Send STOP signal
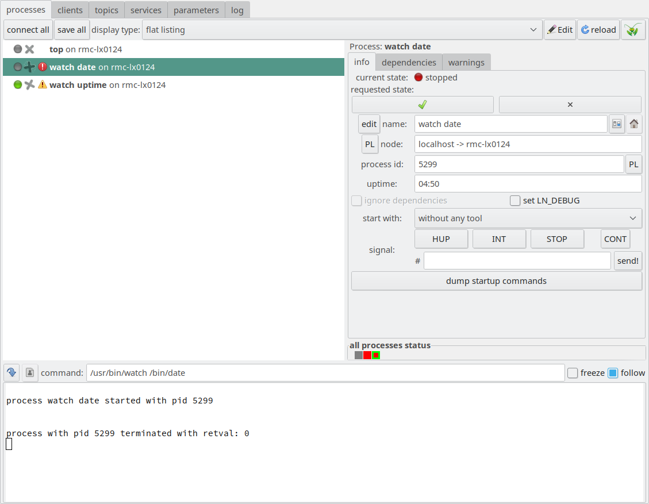 (x=556, y=239)
